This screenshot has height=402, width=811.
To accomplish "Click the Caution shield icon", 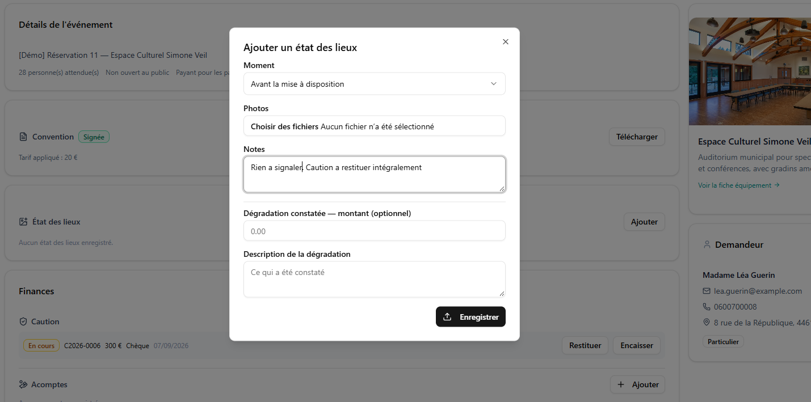I will (x=23, y=321).
